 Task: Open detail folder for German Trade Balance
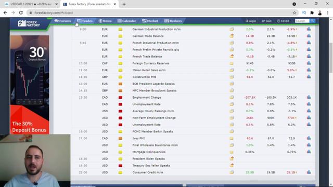click(x=232, y=36)
